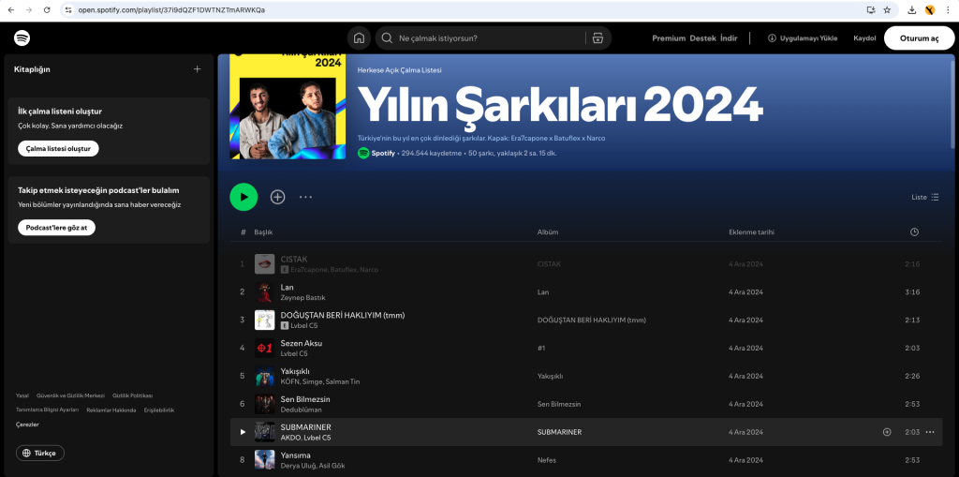The image size is (959, 477).
Task: Open the browser downloads icon
Action: (x=912, y=9)
